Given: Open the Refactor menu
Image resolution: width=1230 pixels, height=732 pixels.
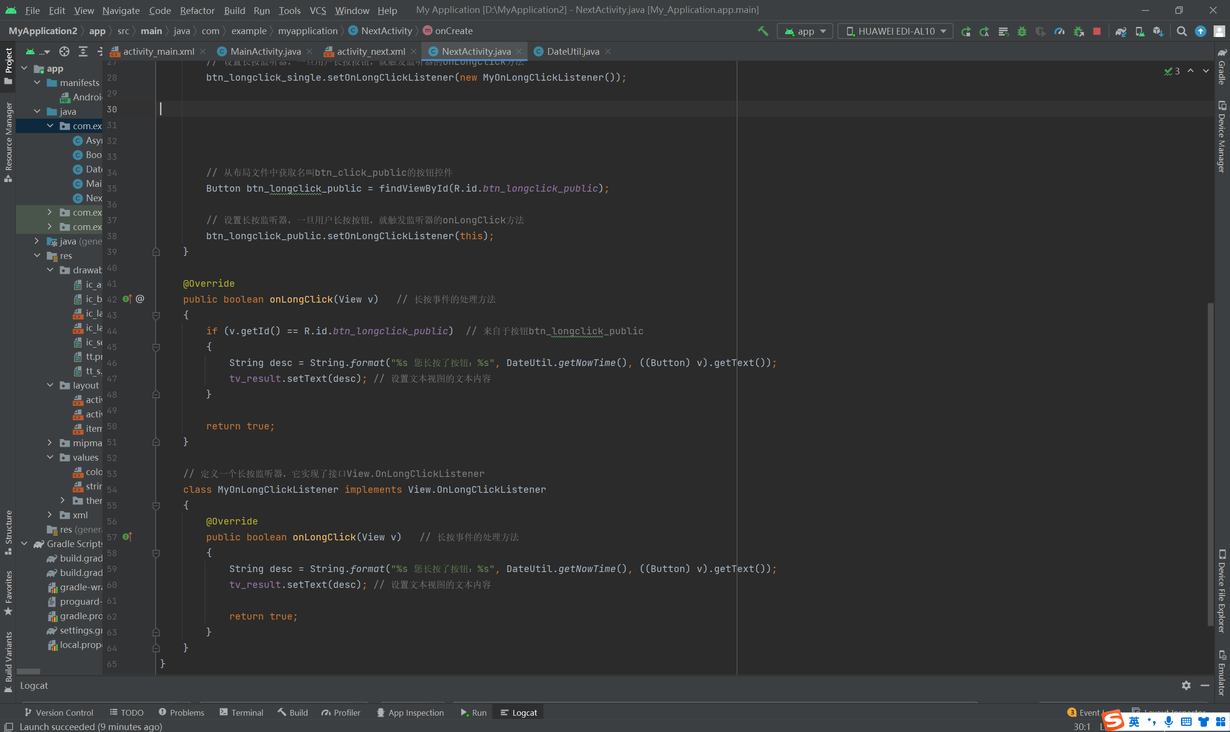Looking at the screenshot, I should pyautogui.click(x=197, y=11).
